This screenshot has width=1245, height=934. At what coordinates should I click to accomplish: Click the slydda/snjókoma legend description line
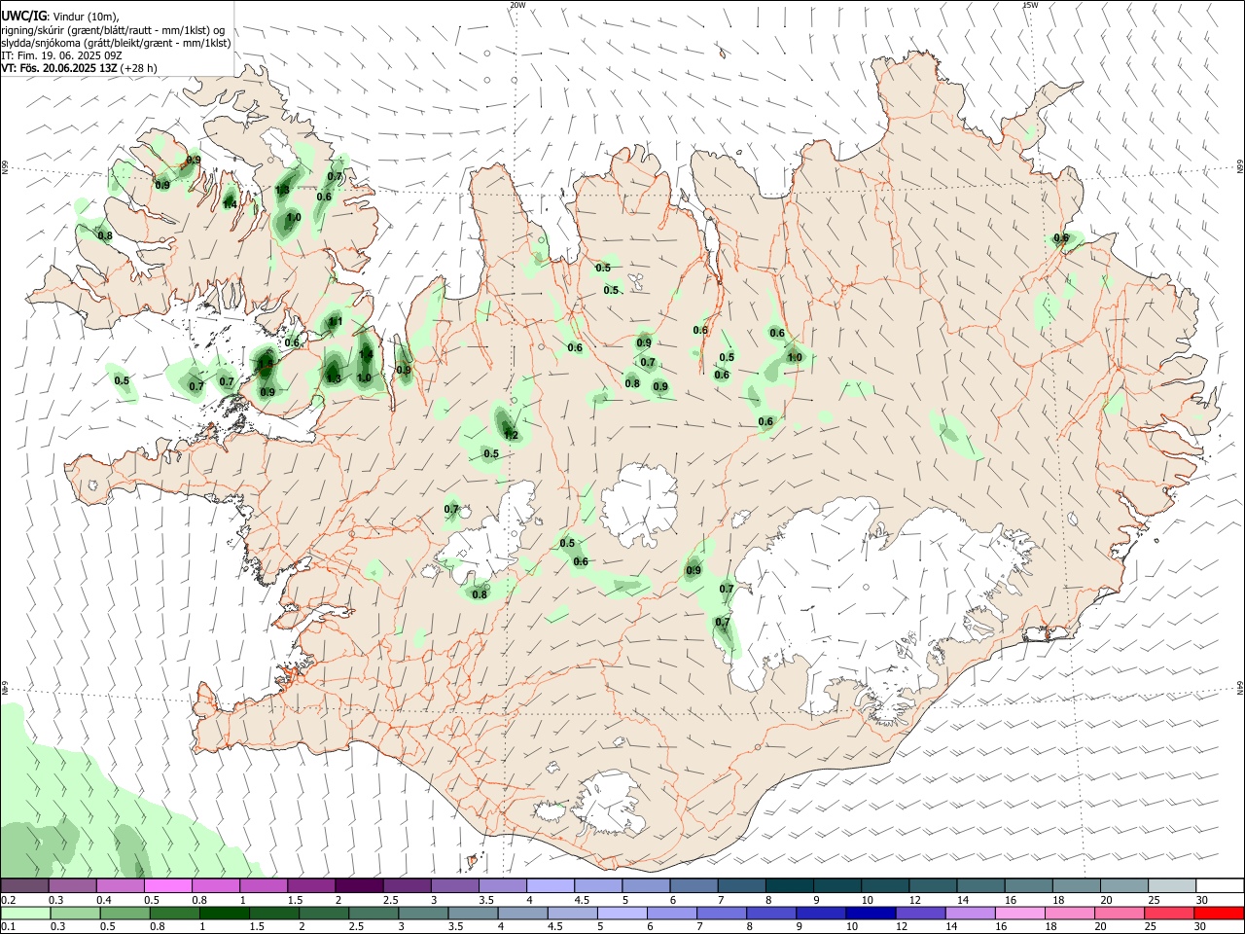116,43
